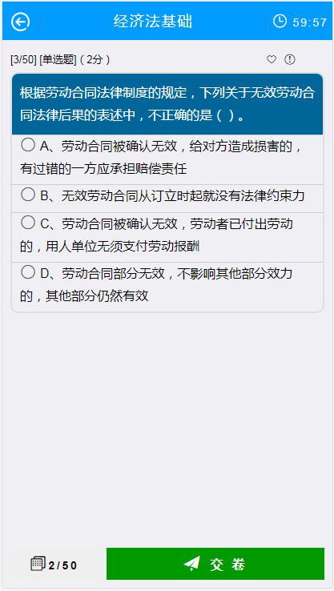Choose option C radio button
Viewport: 334px width, 591px height.
(x=28, y=223)
